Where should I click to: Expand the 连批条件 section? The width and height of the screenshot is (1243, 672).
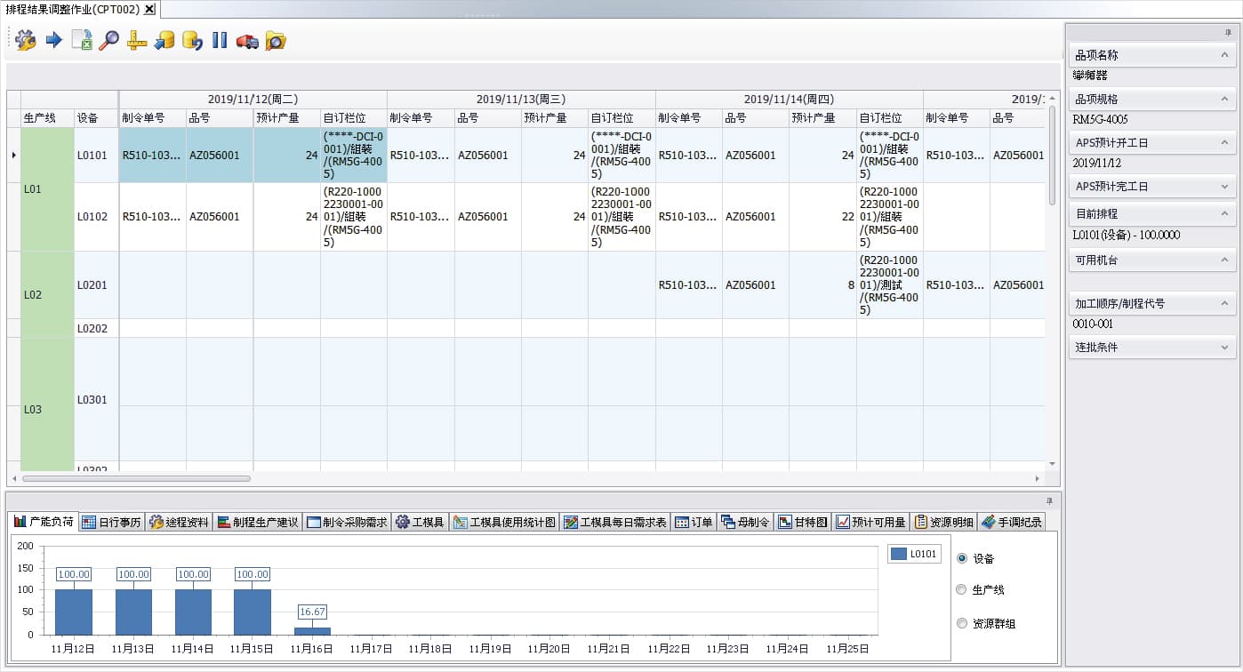tap(1224, 347)
